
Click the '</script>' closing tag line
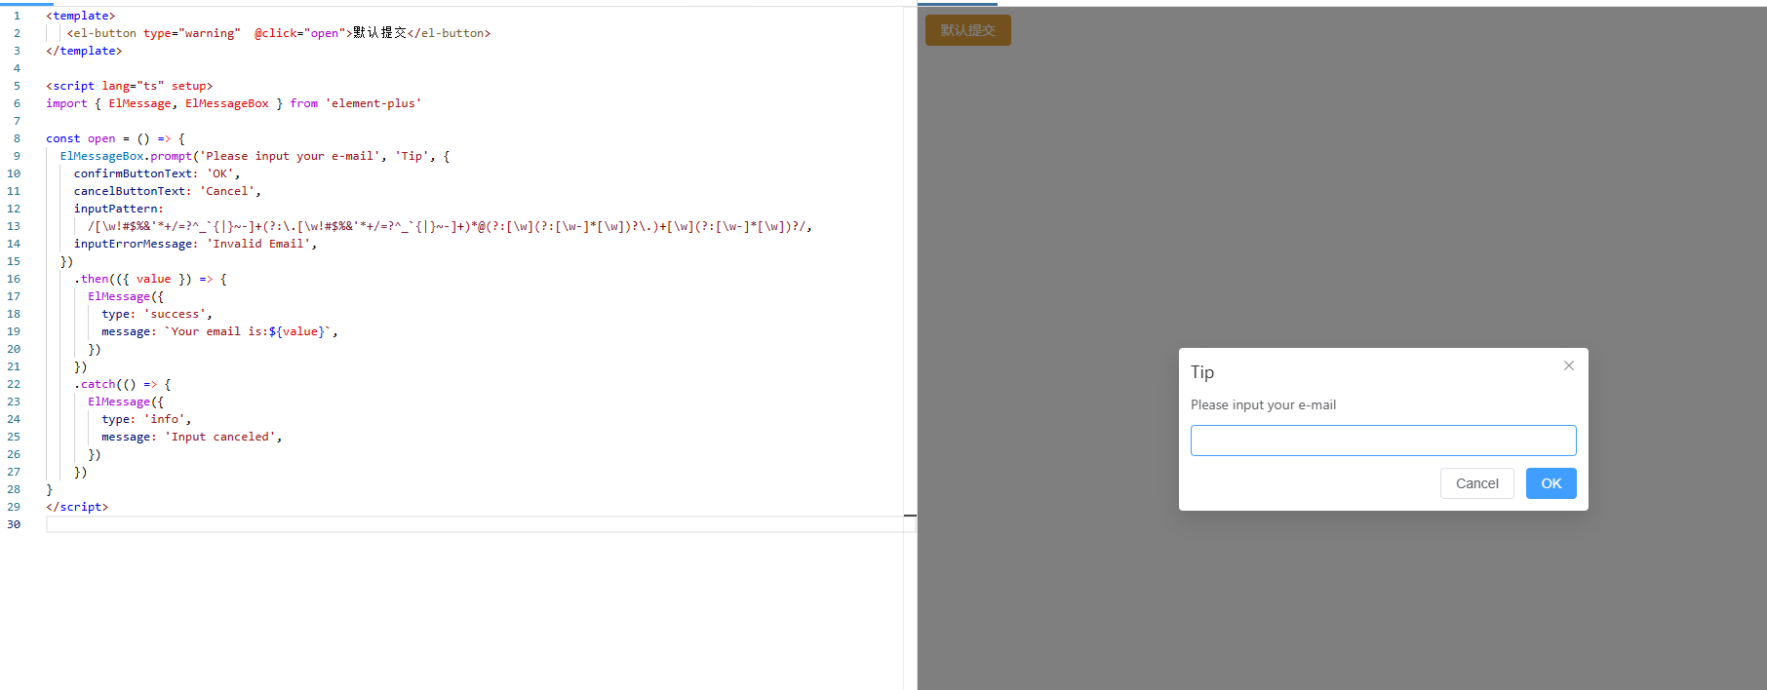click(77, 507)
